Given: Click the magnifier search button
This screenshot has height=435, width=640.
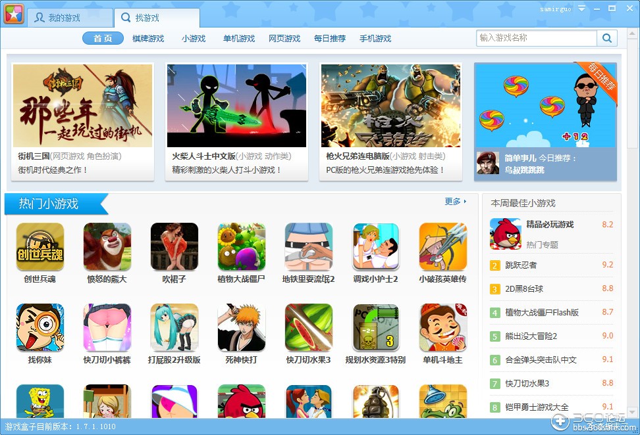Looking at the screenshot, I should pyautogui.click(x=607, y=38).
